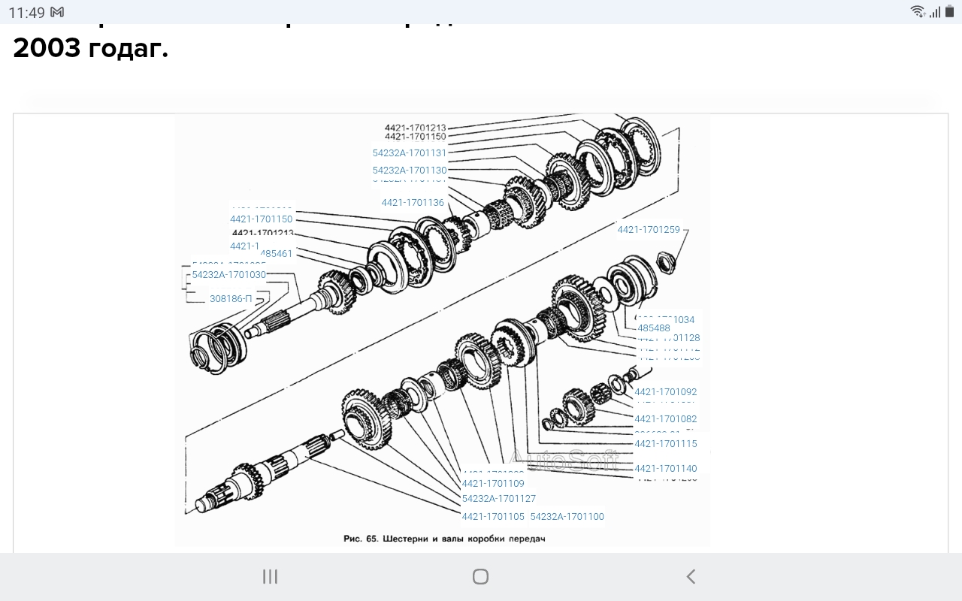Open part label 485461
Viewport: 962px width, 601px height.
[x=277, y=254]
